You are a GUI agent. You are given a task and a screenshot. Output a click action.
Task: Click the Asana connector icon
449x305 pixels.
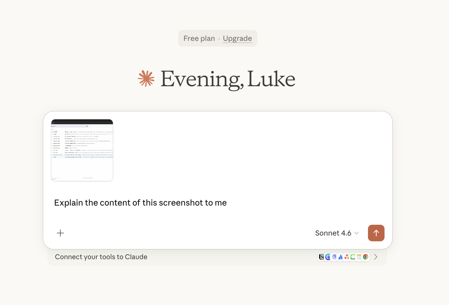[346, 257]
